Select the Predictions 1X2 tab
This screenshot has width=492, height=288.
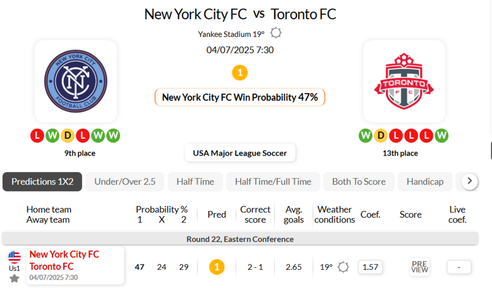point(42,181)
